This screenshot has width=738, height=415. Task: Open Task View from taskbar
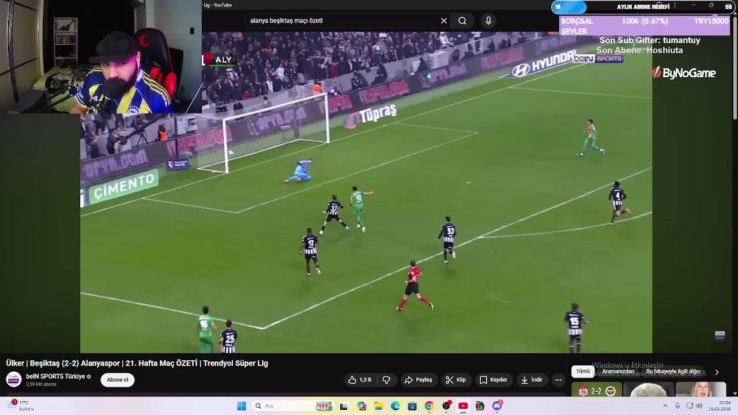click(344, 406)
